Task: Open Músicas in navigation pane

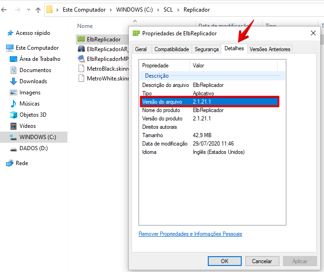Action: coord(30,104)
